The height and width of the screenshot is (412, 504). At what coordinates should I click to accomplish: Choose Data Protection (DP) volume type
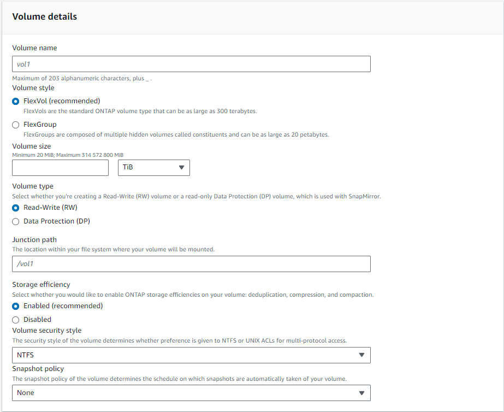[15, 222]
